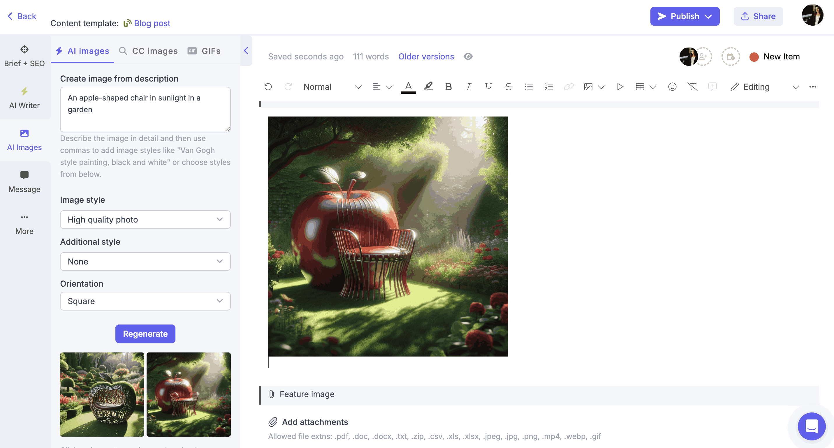
Task: Toggle the preview eye icon
Action: (x=468, y=56)
